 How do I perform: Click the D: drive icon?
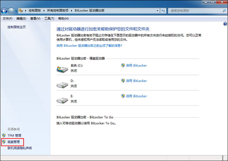tap(62, 85)
